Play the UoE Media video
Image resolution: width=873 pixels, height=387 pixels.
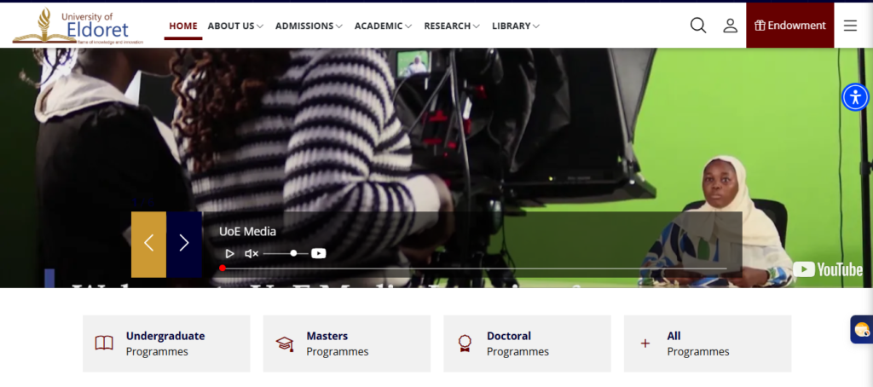click(229, 253)
